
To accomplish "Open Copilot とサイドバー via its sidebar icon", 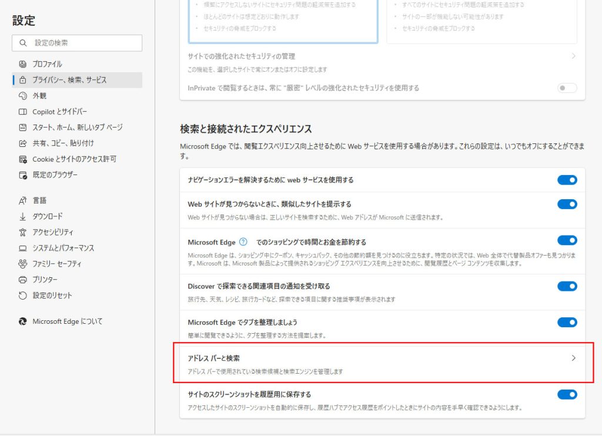I will [x=23, y=112].
